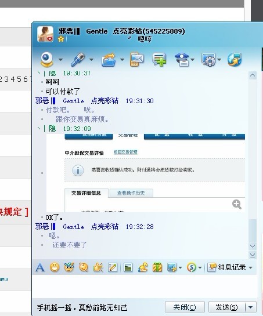Send a gift with gift box icon
This screenshot has width=263, height=316.
pyautogui.click(x=157, y=267)
